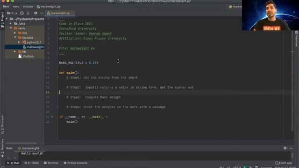Open the Run tool window button
299x168 pixels.
(x=13, y=163)
